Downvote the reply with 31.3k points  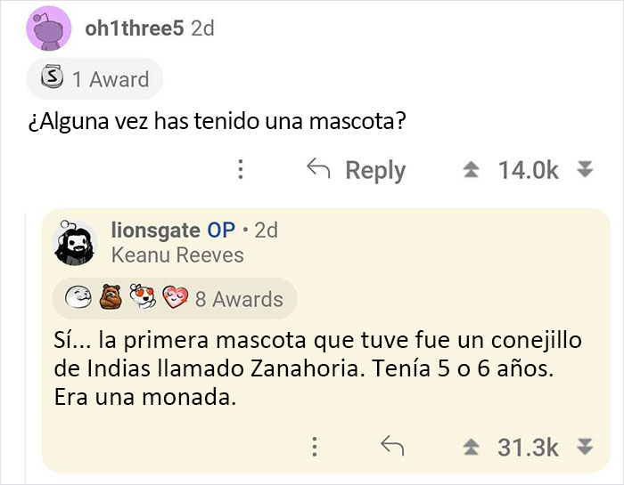point(584,446)
